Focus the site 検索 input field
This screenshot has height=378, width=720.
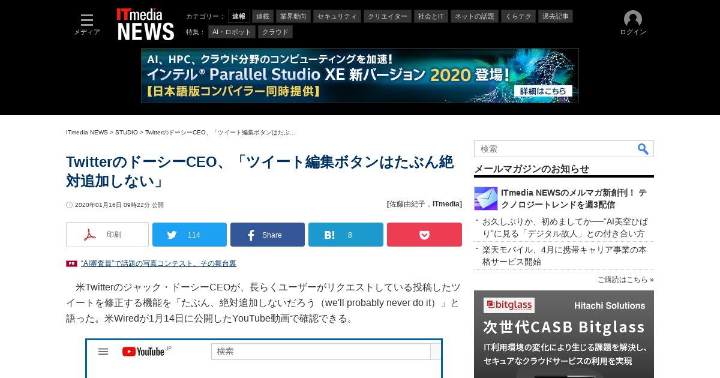[x=555, y=149]
